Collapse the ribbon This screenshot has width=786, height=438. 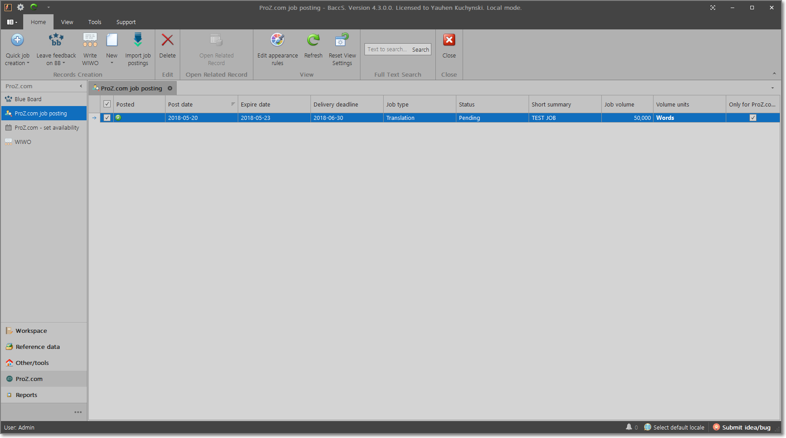(774, 74)
